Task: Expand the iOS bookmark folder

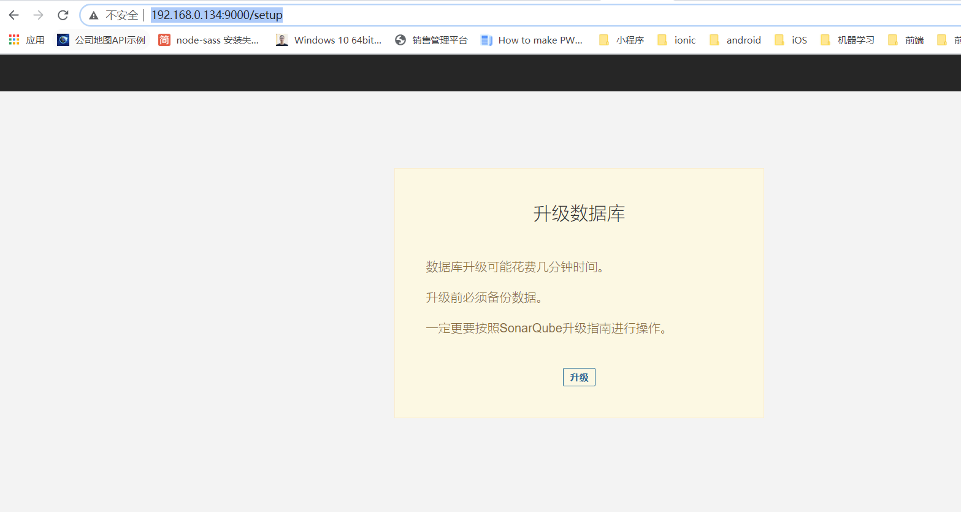Action: pos(791,40)
